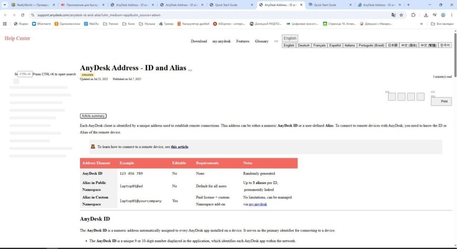Click the browser forward arrow

click(x=14, y=15)
